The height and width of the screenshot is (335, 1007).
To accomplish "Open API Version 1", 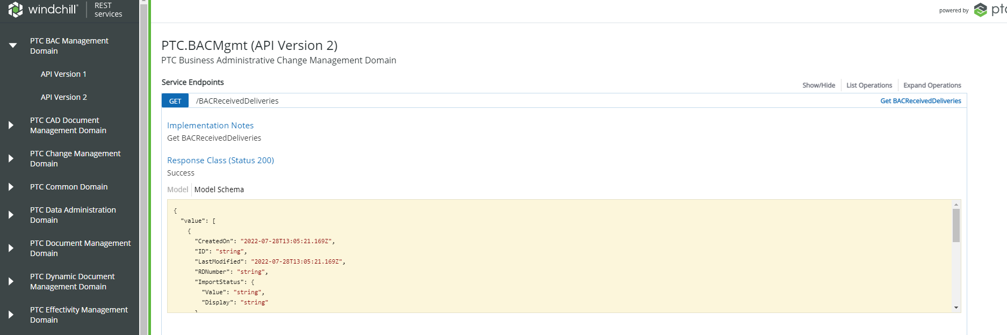I will (x=63, y=74).
